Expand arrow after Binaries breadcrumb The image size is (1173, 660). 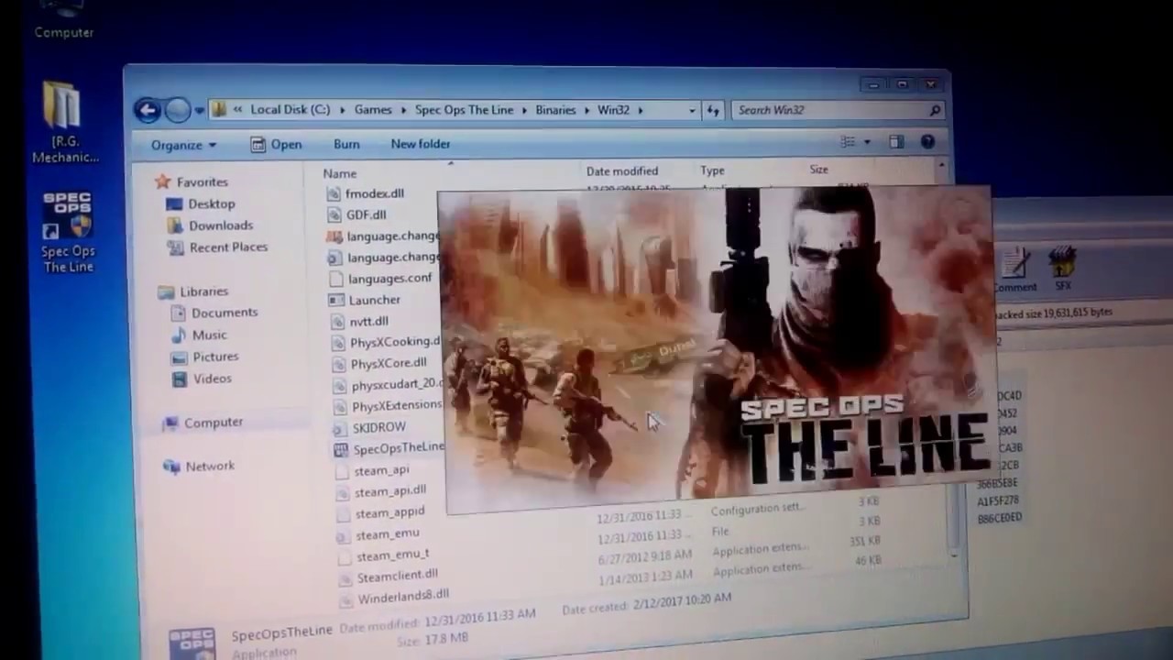click(x=586, y=110)
